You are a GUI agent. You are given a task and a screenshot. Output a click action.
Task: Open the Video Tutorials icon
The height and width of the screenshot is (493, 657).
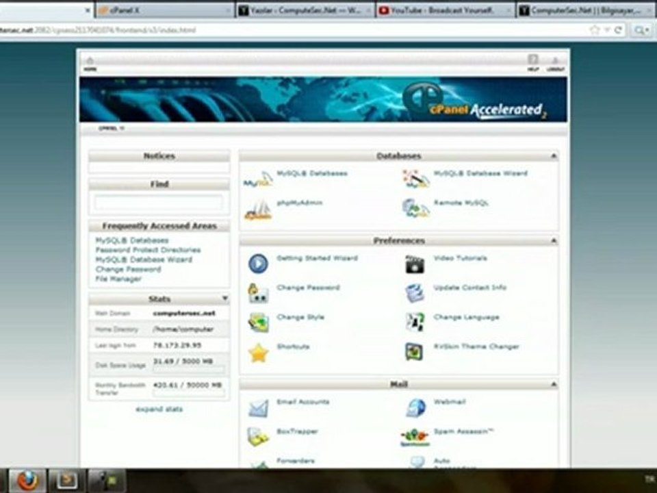(415, 264)
